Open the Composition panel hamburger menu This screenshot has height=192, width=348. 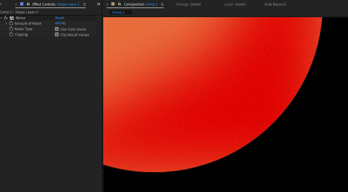162,4
